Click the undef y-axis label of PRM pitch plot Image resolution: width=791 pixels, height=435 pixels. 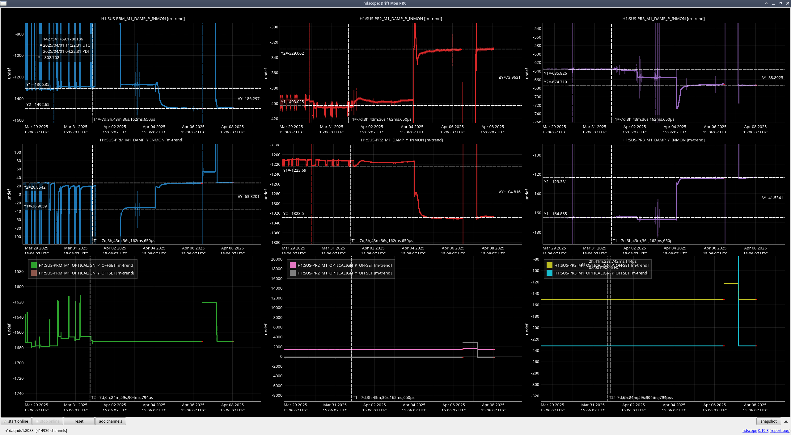9,73
